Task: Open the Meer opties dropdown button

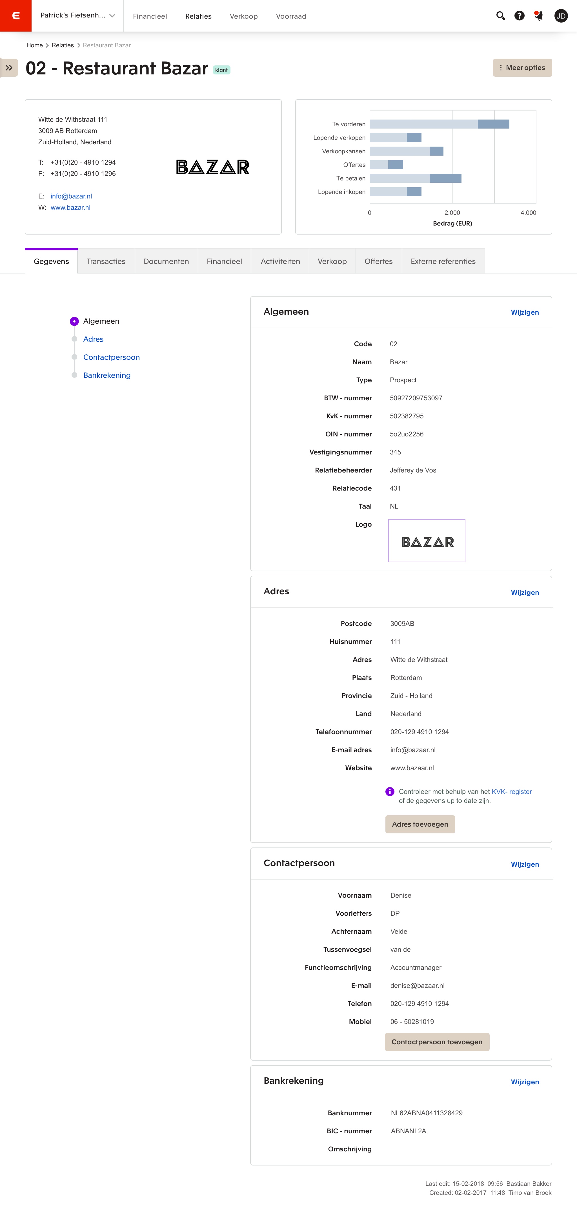Action: coord(522,68)
